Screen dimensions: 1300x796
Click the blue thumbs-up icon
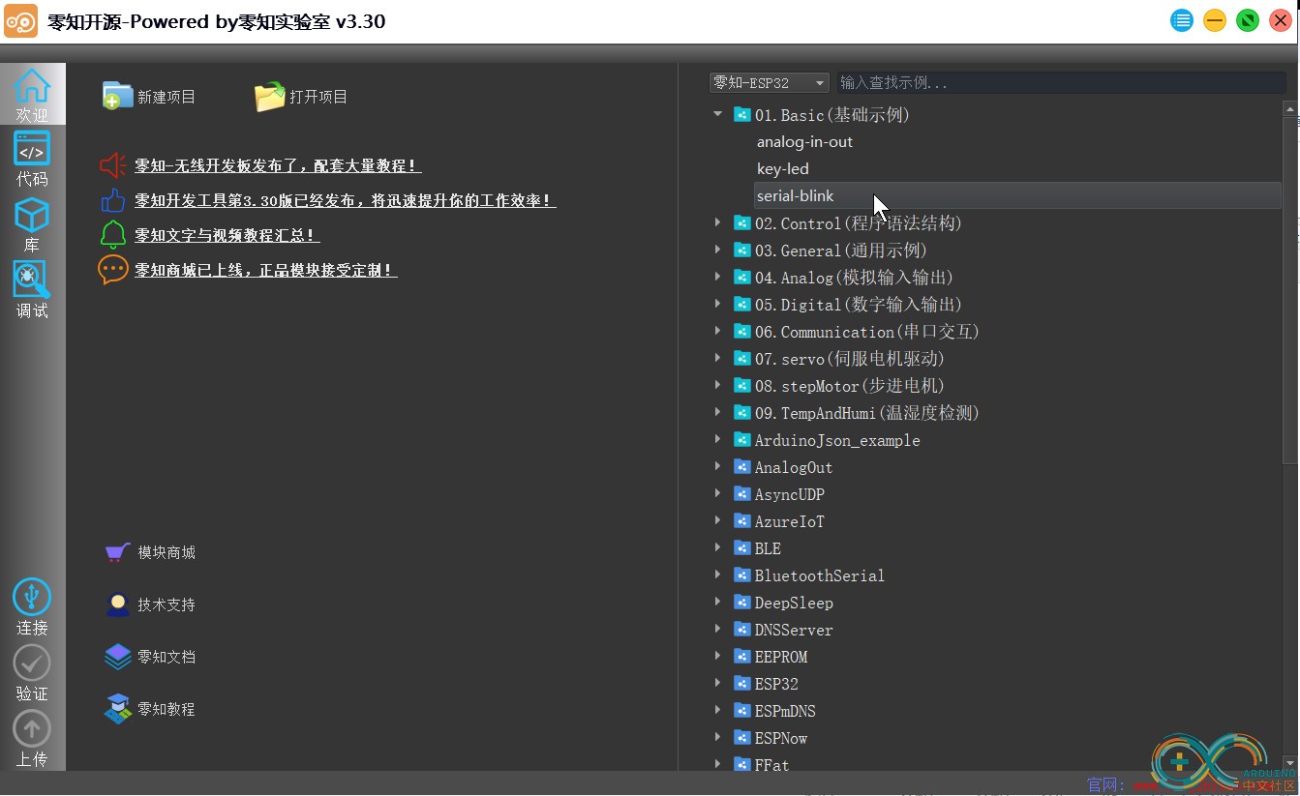pyautogui.click(x=113, y=200)
